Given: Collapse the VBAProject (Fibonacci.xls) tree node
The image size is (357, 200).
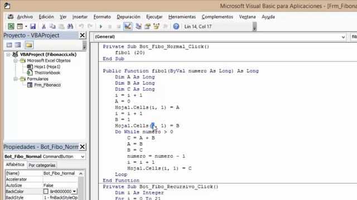Looking at the screenshot, I should click(x=8, y=54).
